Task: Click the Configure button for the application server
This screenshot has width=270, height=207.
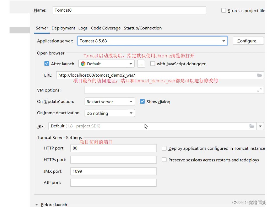Action: [248, 40]
